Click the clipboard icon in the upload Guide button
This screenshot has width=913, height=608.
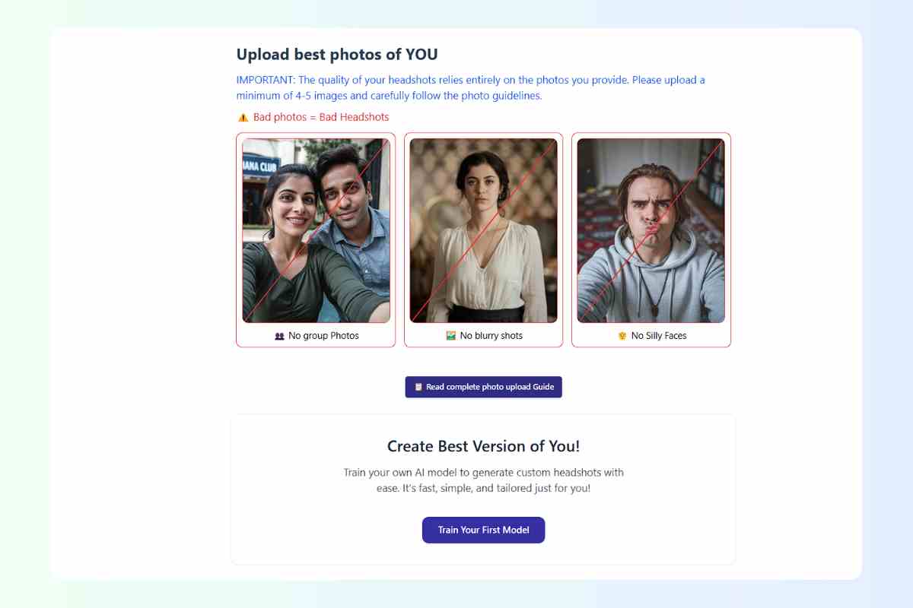[418, 387]
